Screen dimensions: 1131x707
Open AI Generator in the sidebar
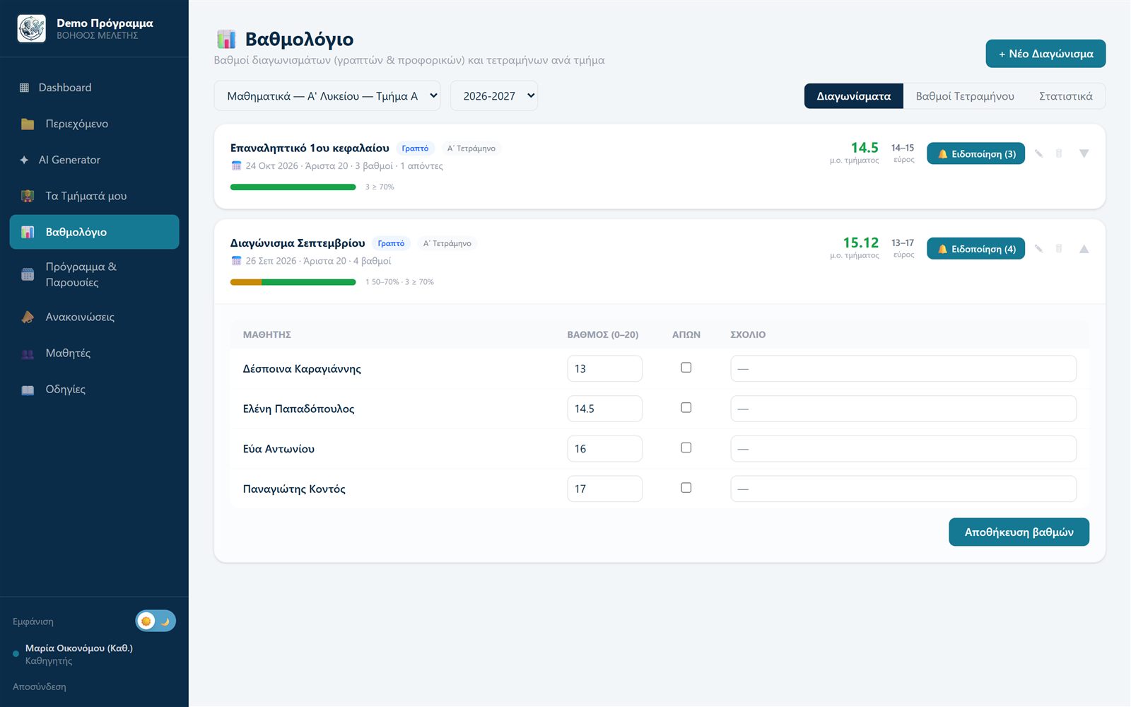pos(94,160)
